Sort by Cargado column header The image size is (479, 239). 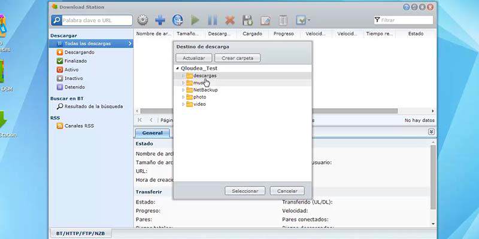click(x=252, y=34)
